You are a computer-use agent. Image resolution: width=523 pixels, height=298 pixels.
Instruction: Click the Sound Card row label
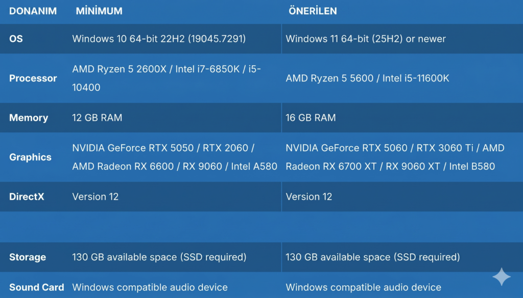[37, 287]
